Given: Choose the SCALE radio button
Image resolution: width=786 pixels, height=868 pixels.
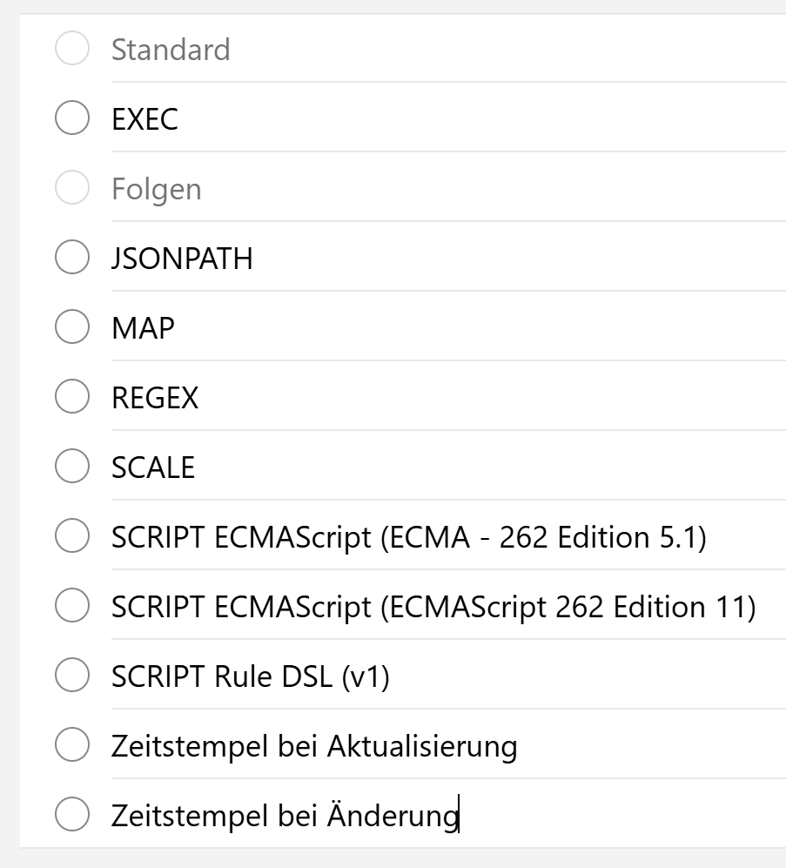Looking at the screenshot, I should point(71,467).
